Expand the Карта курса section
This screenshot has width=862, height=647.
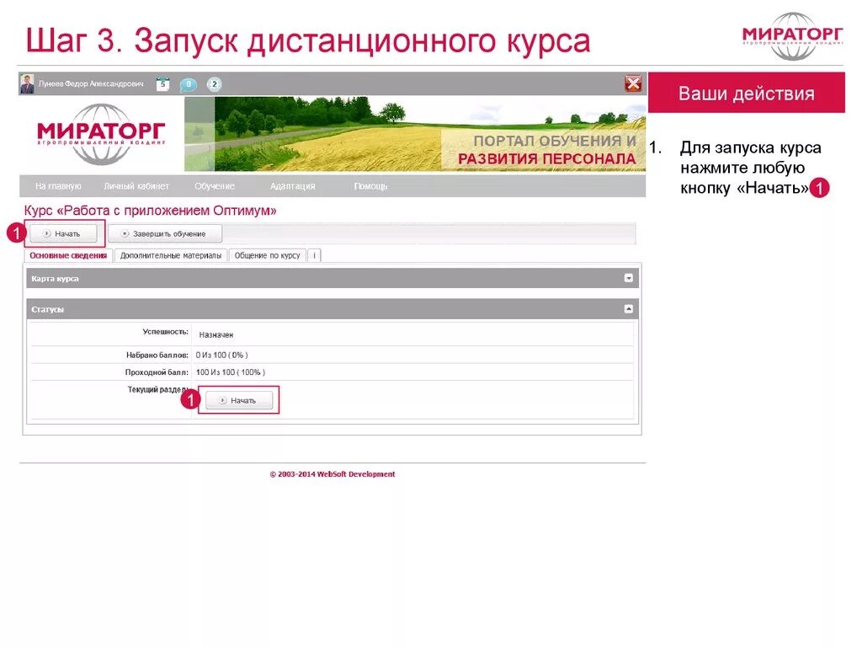pyautogui.click(x=628, y=278)
